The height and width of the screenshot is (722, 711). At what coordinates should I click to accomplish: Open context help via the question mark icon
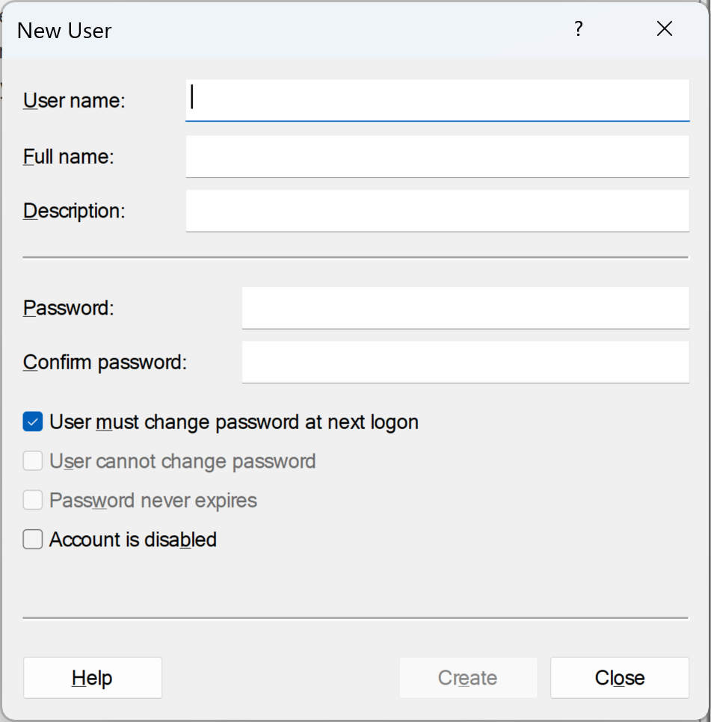[x=578, y=29]
